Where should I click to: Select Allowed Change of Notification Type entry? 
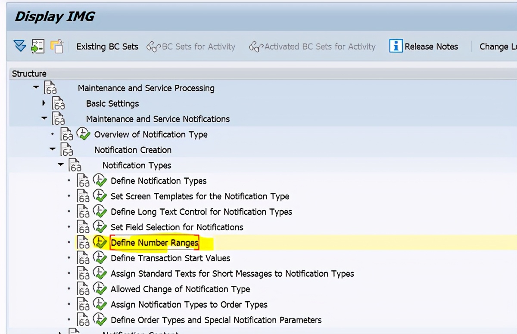tap(180, 290)
